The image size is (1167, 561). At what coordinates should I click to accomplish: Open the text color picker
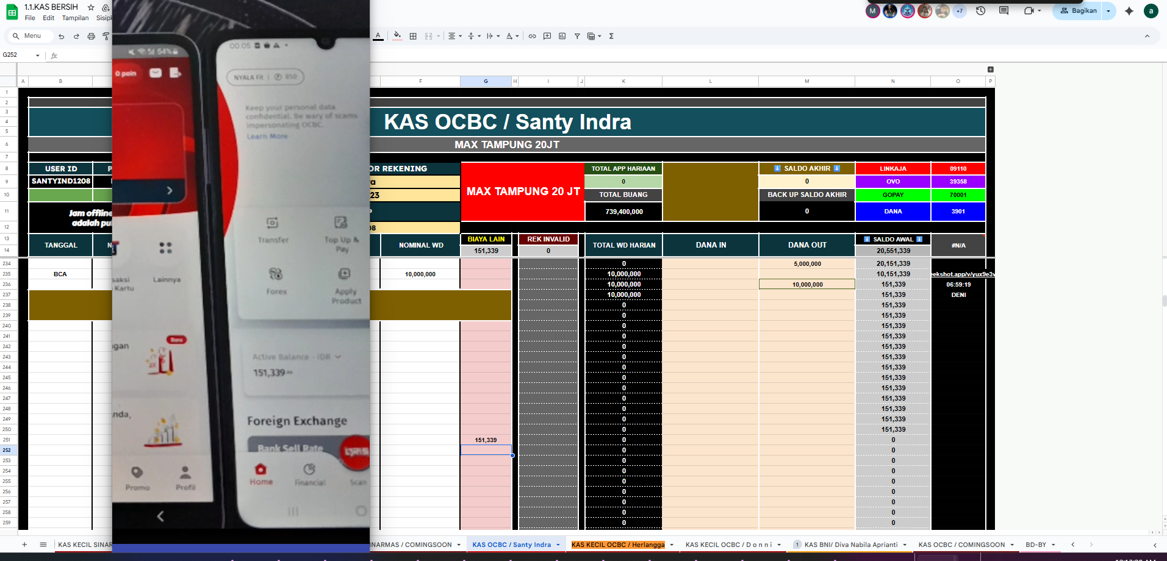378,36
